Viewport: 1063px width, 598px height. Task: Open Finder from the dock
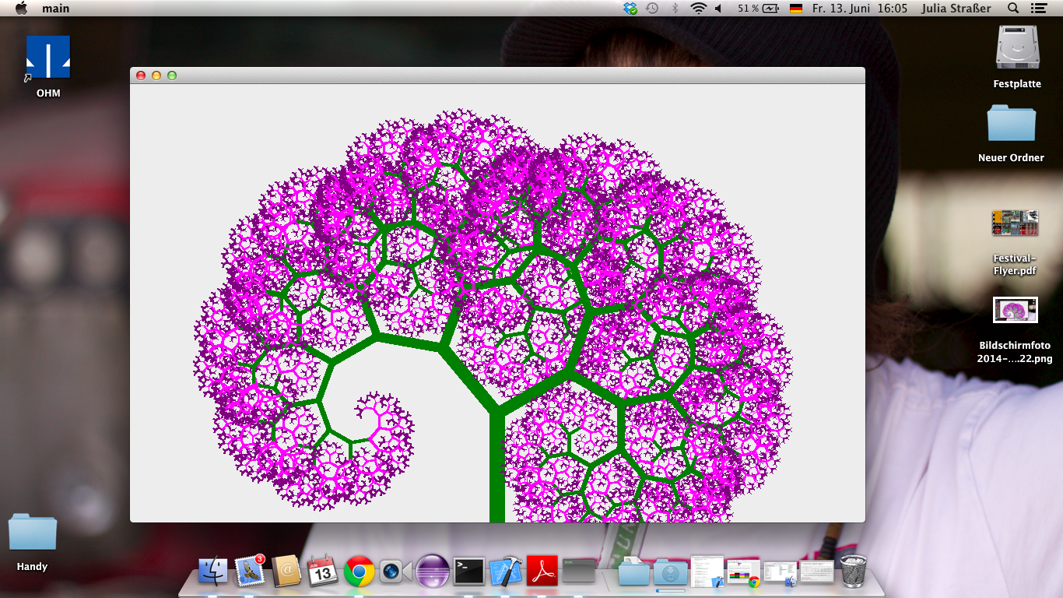[x=212, y=572]
